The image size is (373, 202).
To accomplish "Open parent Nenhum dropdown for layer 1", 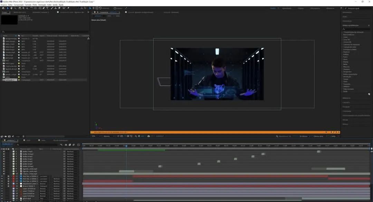I will tap(72, 151).
